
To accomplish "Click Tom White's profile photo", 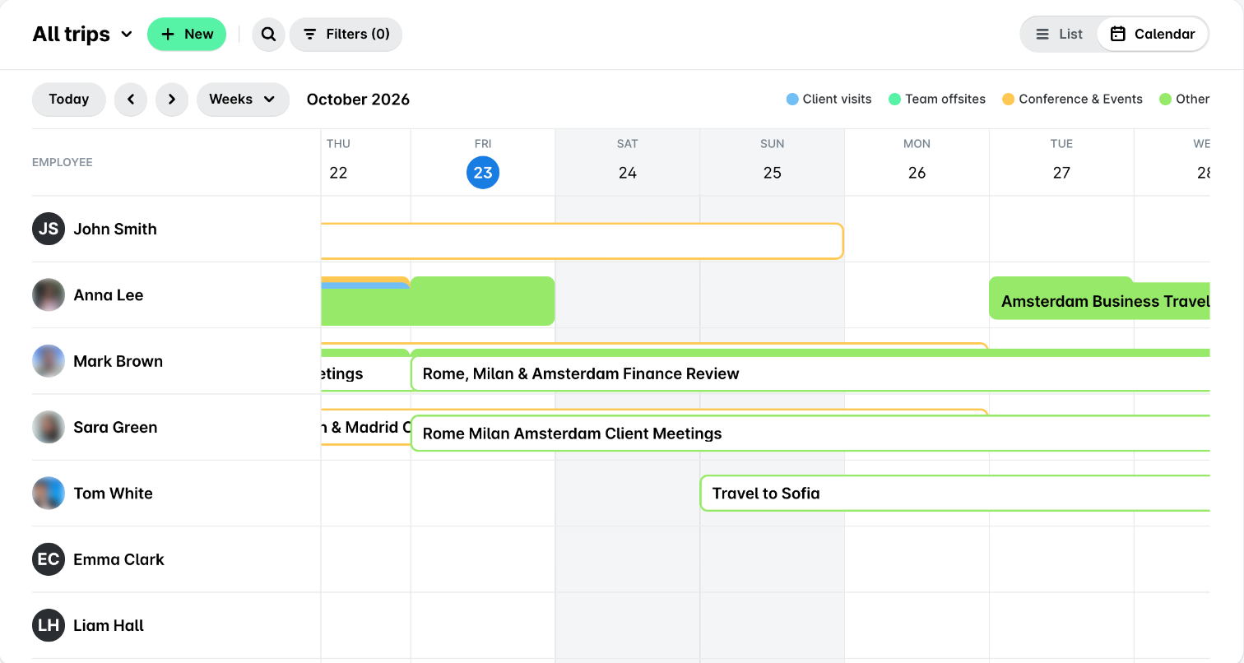I will point(49,493).
